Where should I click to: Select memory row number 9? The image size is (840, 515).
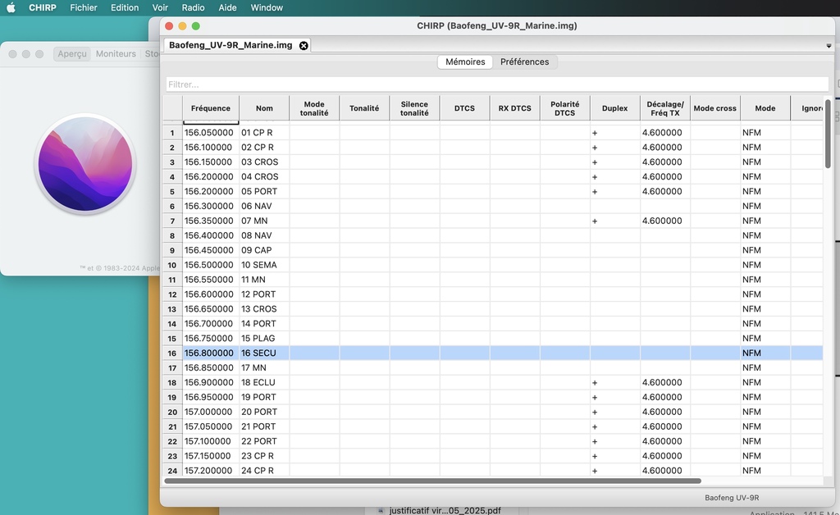(172, 251)
